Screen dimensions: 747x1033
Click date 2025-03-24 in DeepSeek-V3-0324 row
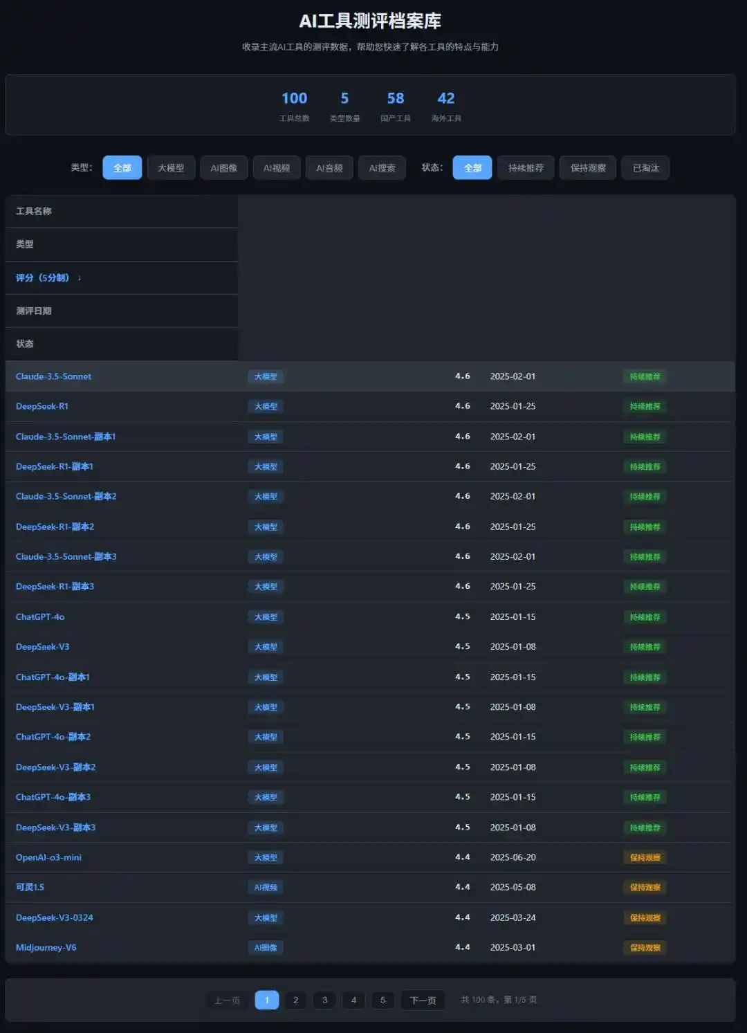pos(513,917)
